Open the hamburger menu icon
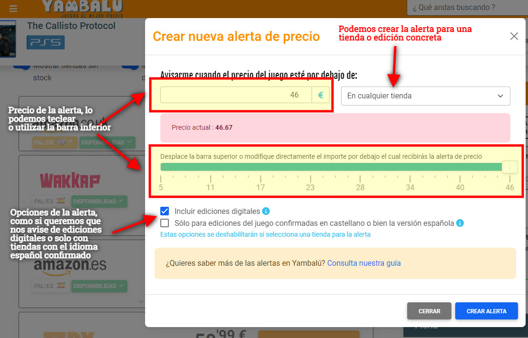 (13, 9)
